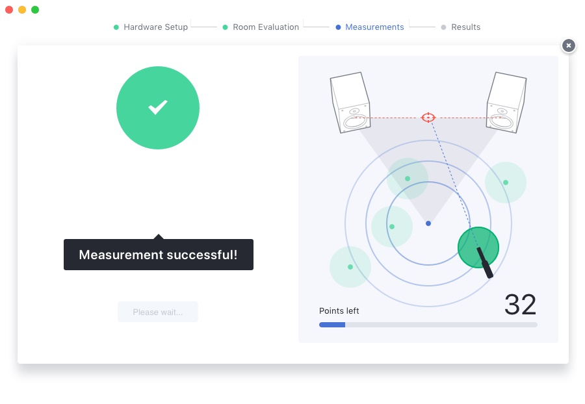Screen dimensions: 585x404
Task: Click the blue center listening position dot
Action: 428,223
